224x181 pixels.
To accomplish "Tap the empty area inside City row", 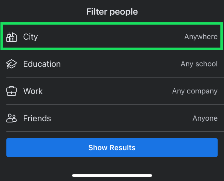I will coord(111,37).
